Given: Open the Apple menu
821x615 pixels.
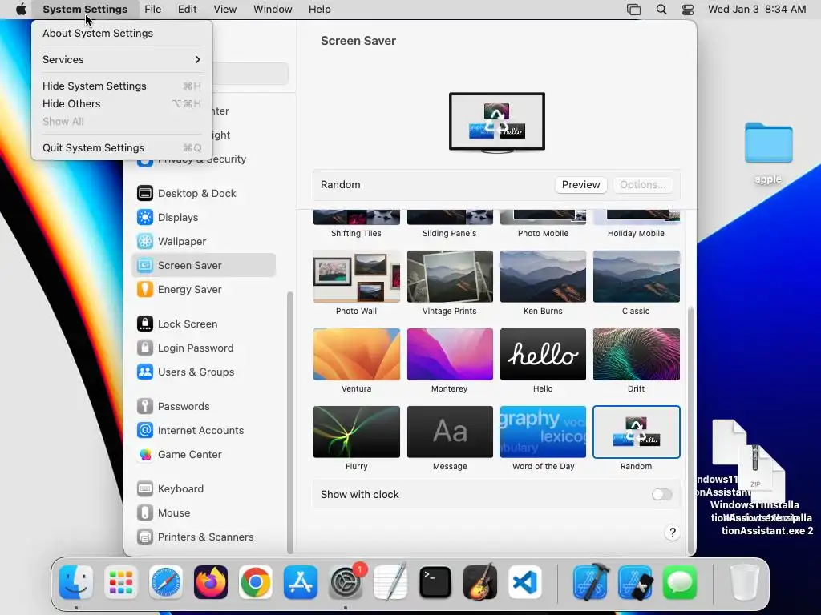Looking at the screenshot, I should click(21, 10).
